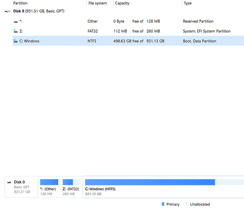The width and height of the screenshot is (244, 210).
Task: Click the Z: partition drive icon
Action: [x=15, y=31]
